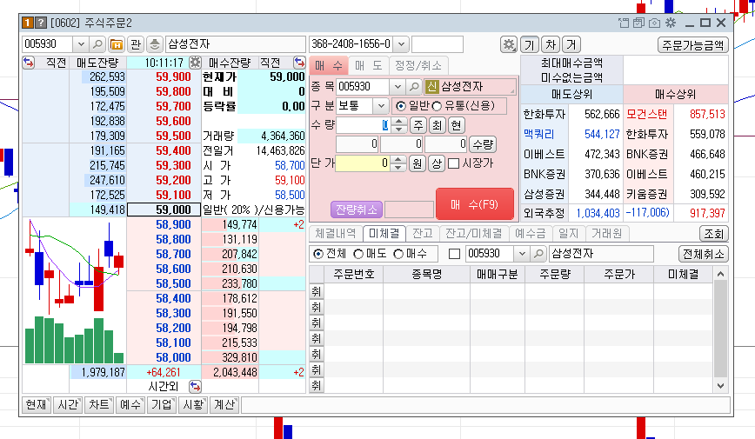Click the 주 quantity unit button

418,126
